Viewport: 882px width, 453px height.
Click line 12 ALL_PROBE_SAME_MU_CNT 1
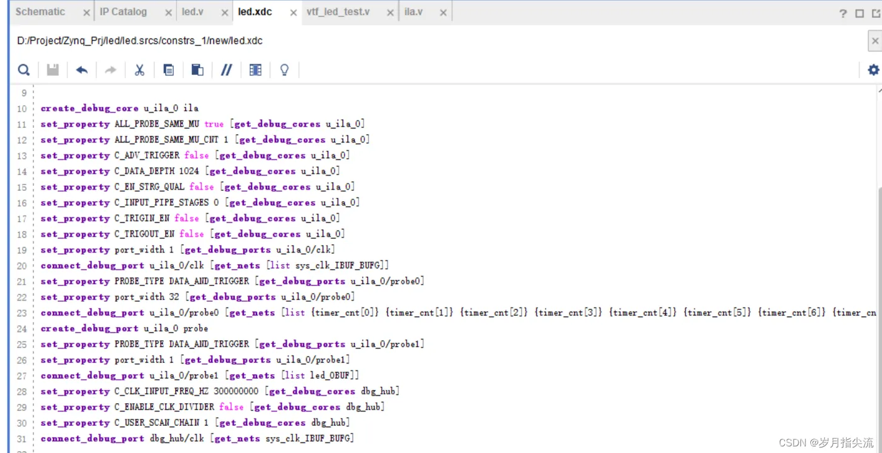[205, 140]
